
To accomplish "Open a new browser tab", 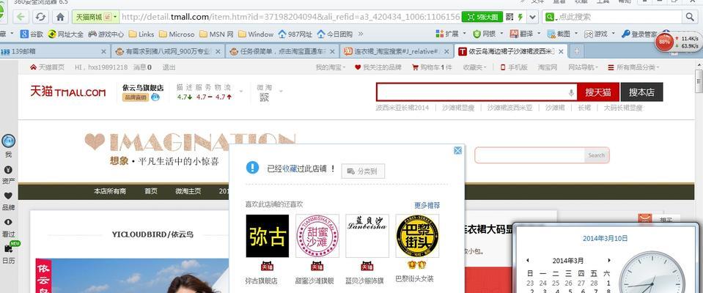I will [x=577, y=51].
